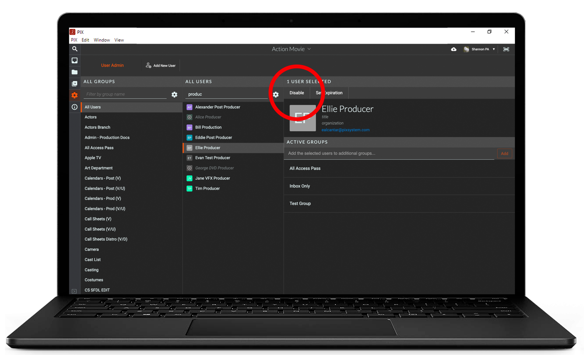Image resolution: width=584 pixels, height=355 pixels.
Task: Open Shannon PA user account dropdown
Action: pos(480,49)
